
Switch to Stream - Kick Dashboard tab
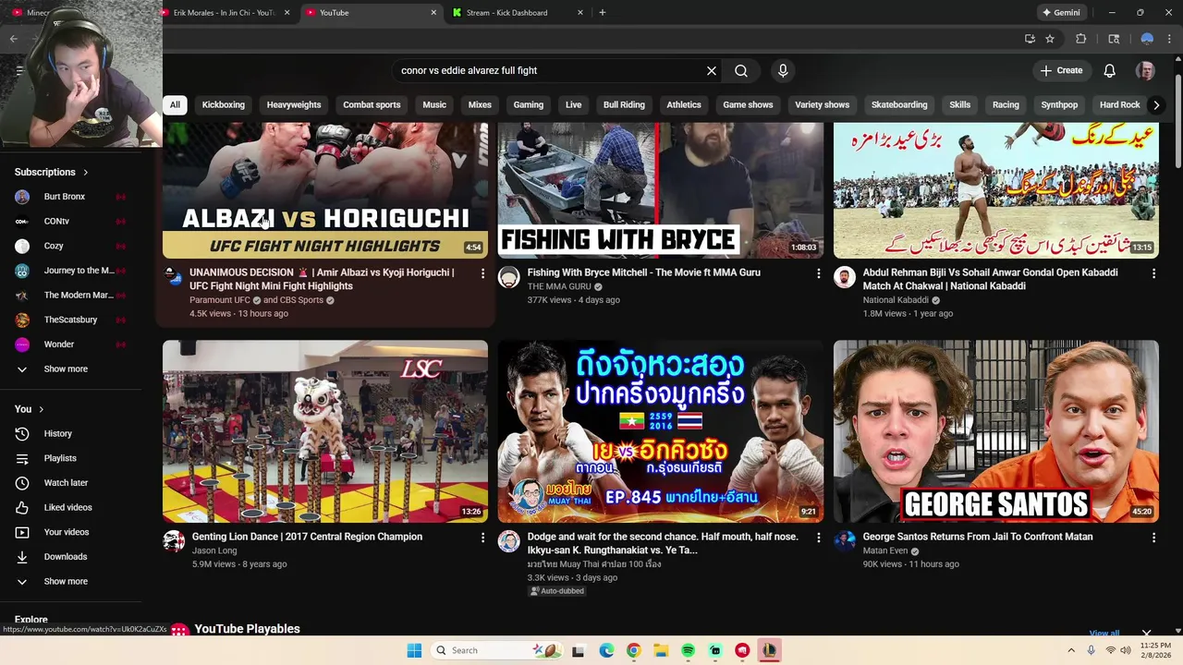pos(506,13)
